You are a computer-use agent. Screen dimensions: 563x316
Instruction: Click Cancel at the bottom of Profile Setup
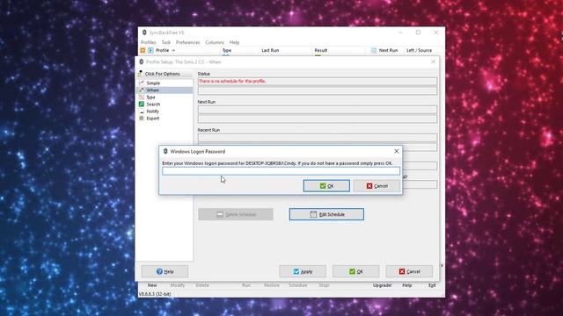409,271
